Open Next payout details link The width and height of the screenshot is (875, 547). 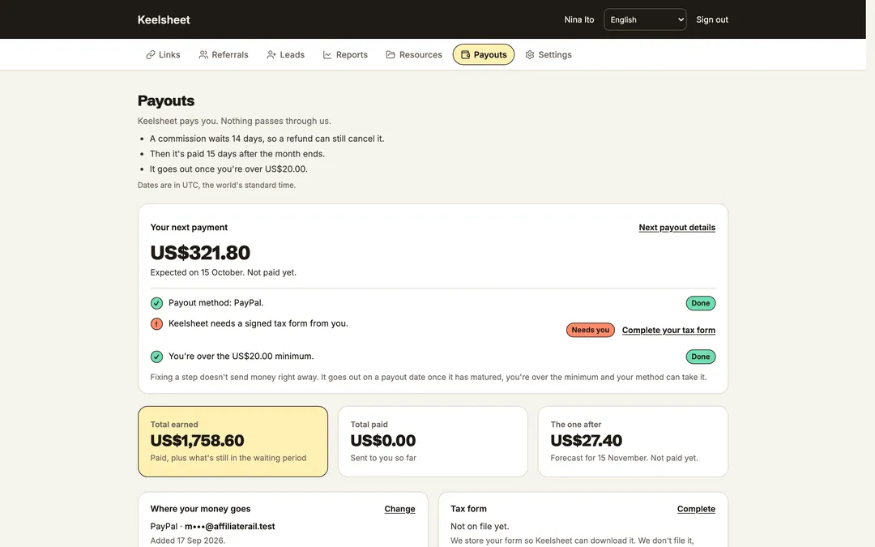click(677, 227)
